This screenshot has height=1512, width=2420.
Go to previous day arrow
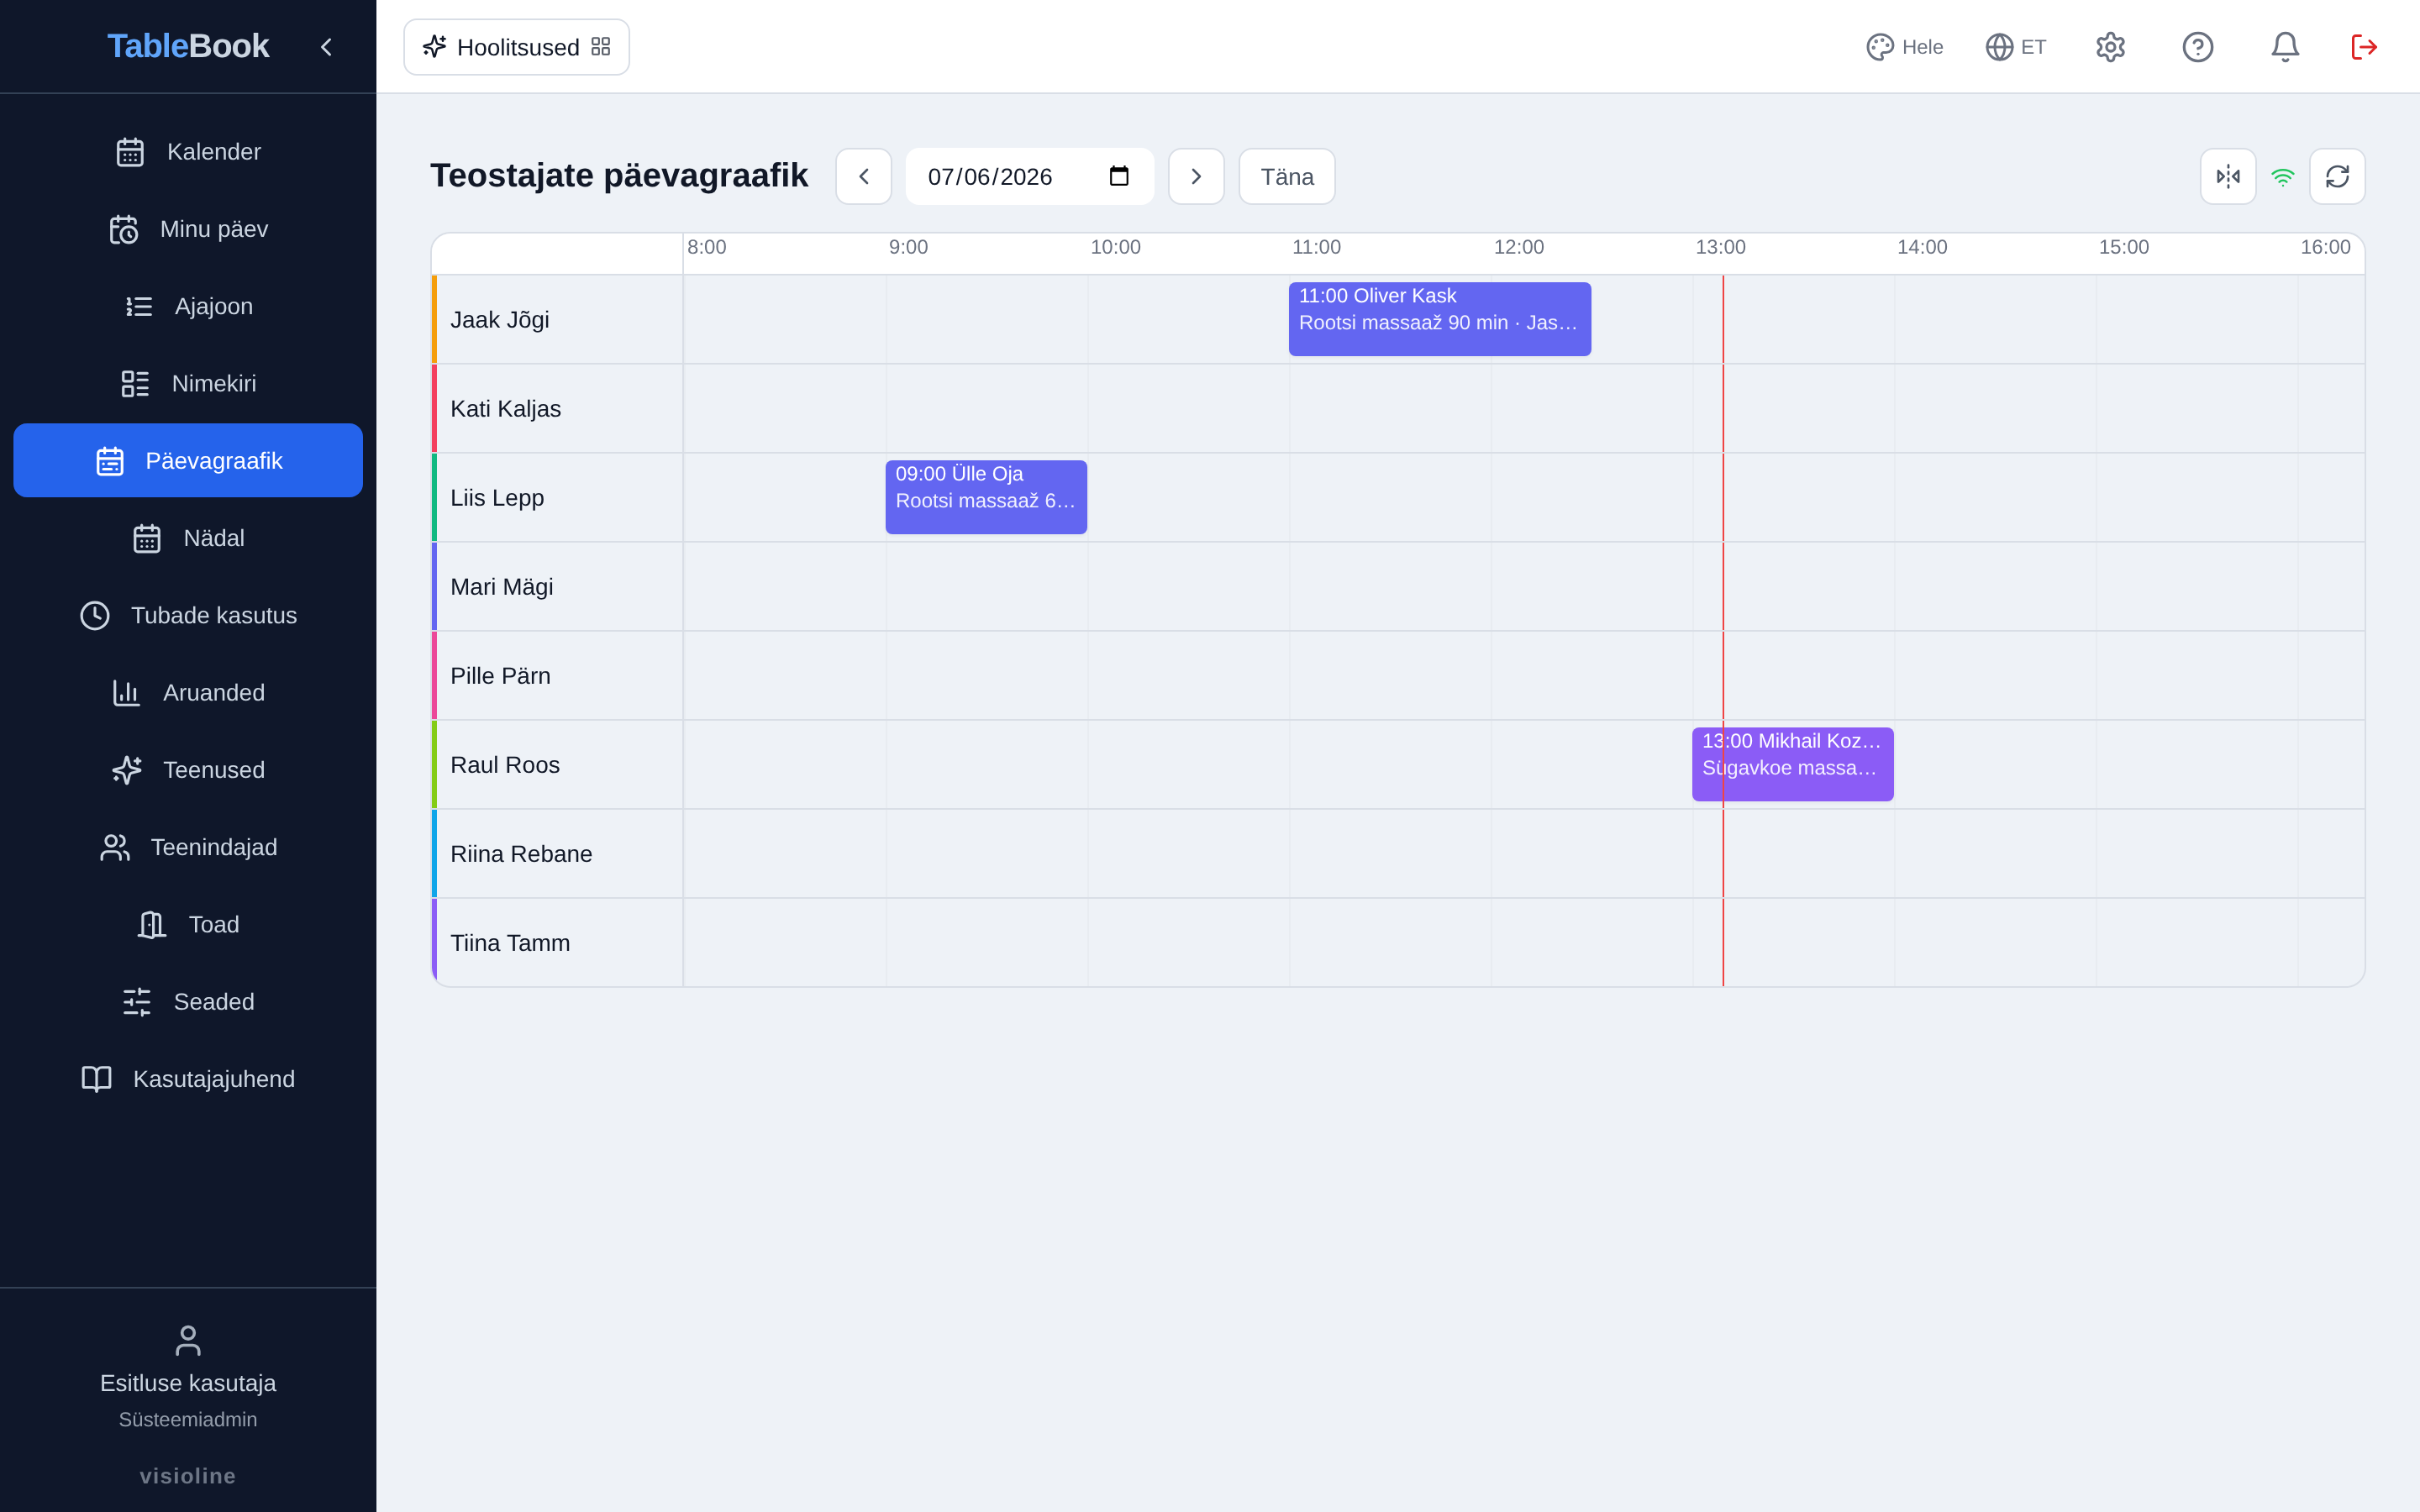tap(863, 177)
